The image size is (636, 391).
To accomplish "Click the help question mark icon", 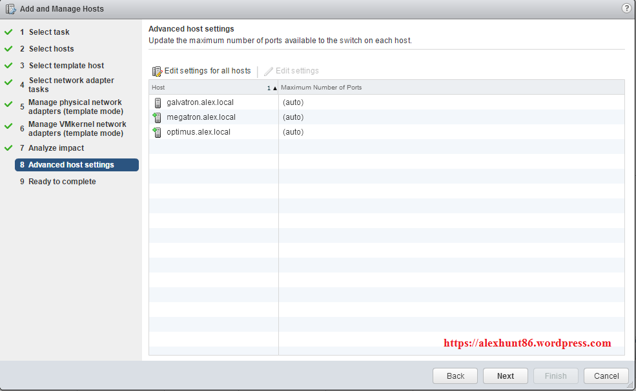I will [626, 8].
